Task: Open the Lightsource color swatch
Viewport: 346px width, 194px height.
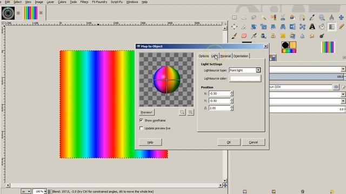Action: [x=245, y=79]
